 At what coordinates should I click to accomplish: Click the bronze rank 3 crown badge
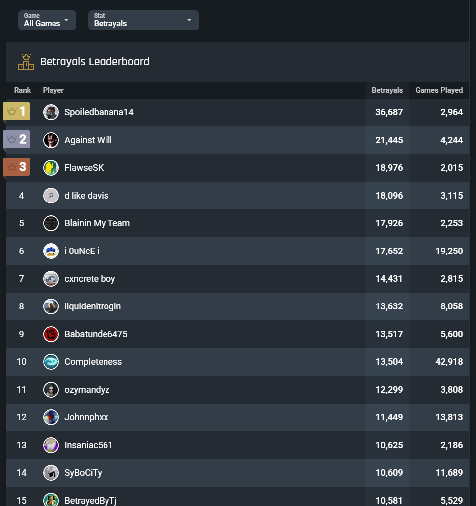(x=17, y=167)
